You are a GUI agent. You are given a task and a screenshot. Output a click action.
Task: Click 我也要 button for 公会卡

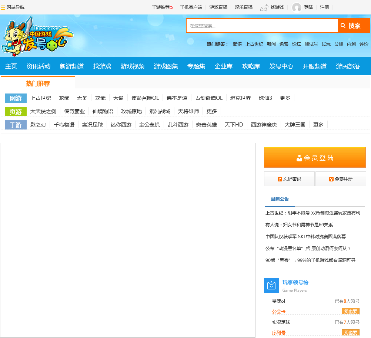click(350, 311)
